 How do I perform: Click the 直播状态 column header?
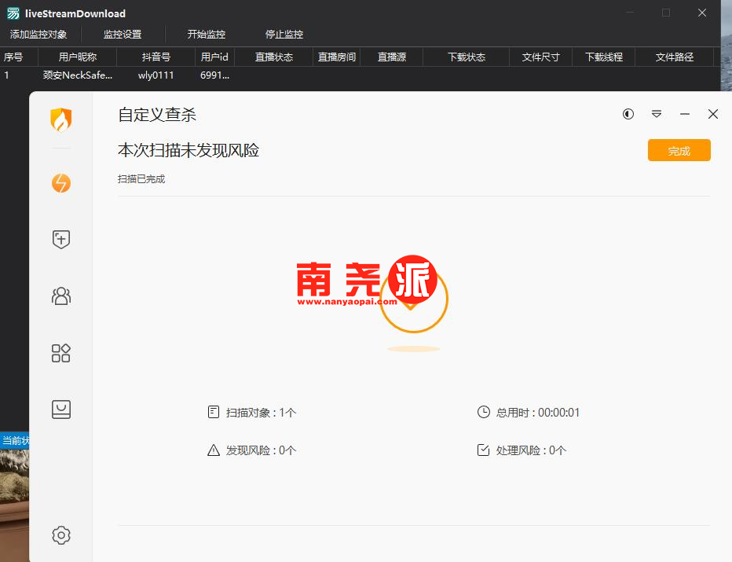[274, 57]
